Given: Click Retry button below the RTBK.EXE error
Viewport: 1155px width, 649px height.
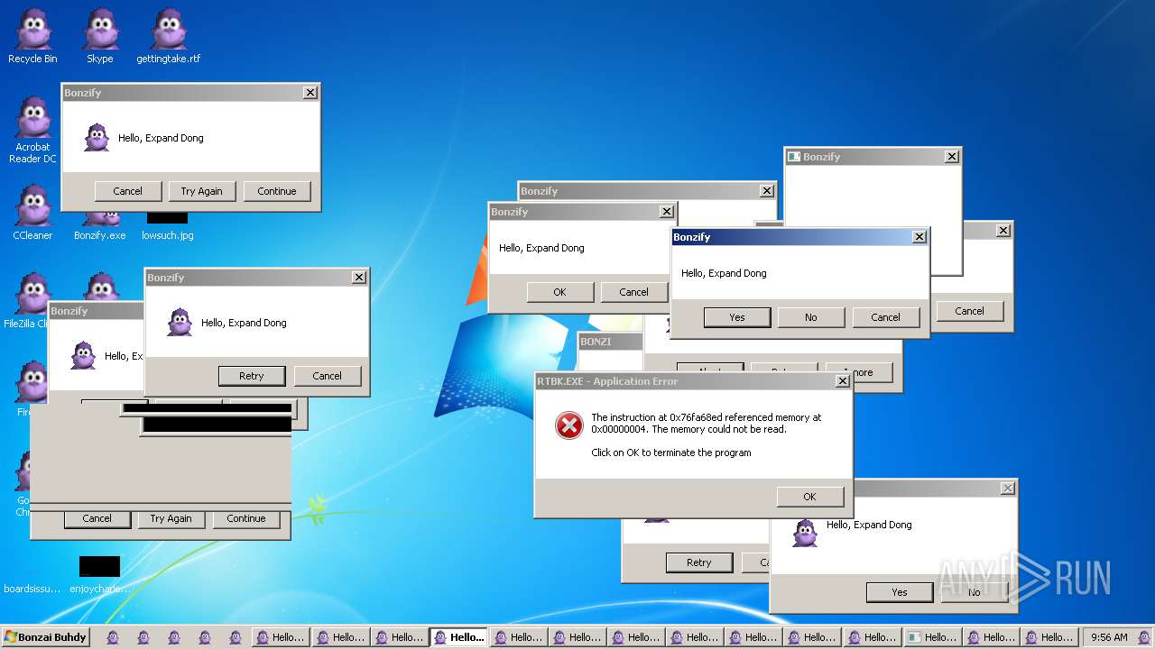Looking at the screenshot, I should coord(699,562).
